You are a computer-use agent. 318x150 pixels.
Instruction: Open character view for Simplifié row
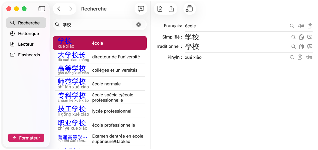[x=310, y=37]
